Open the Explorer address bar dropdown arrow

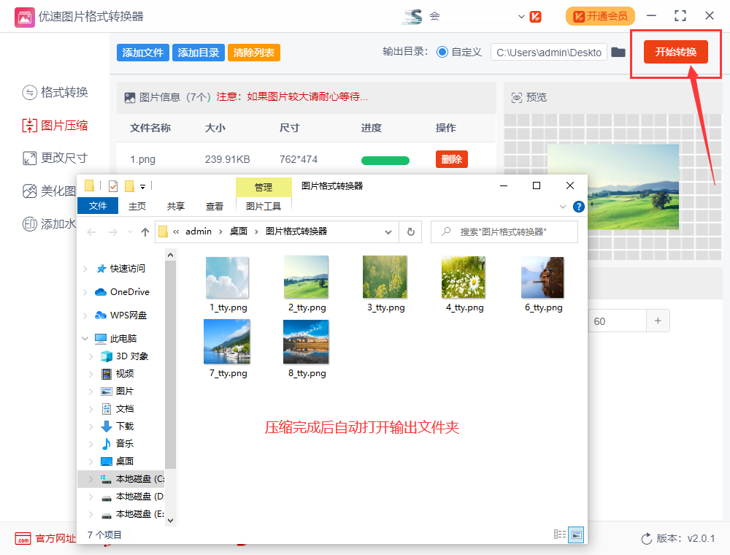[388, 231]
